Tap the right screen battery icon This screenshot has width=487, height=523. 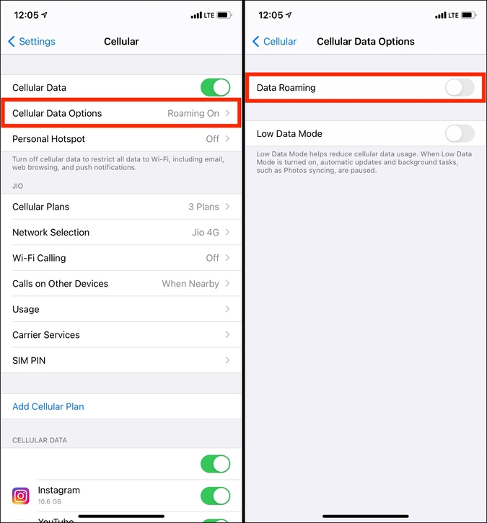[469, 15]
